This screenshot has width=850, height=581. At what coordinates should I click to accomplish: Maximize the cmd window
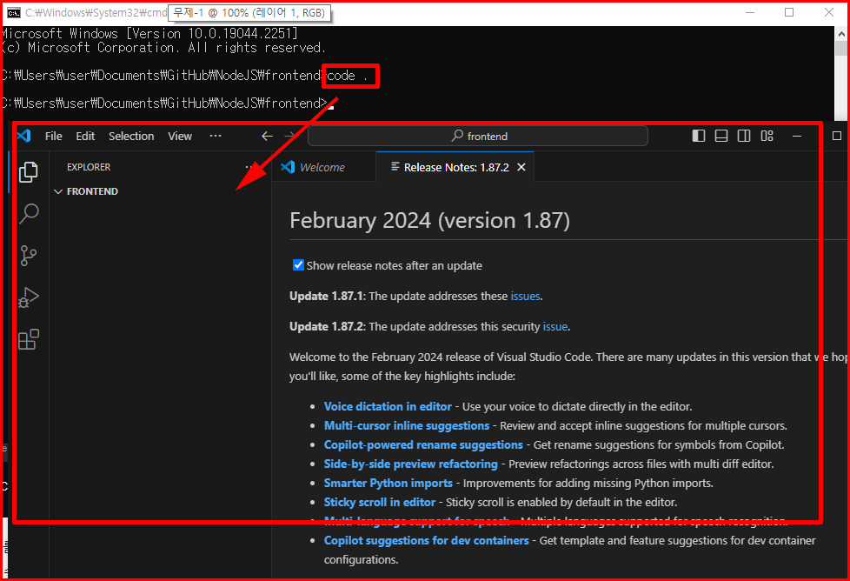coord(789,12)
